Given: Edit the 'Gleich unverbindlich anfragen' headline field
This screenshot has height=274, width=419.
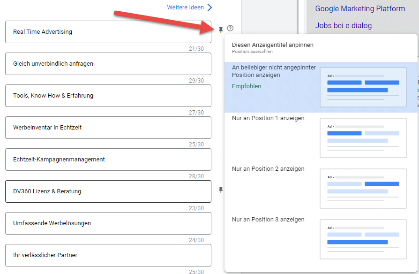Looking at the screenshot, I should point(108,64).
